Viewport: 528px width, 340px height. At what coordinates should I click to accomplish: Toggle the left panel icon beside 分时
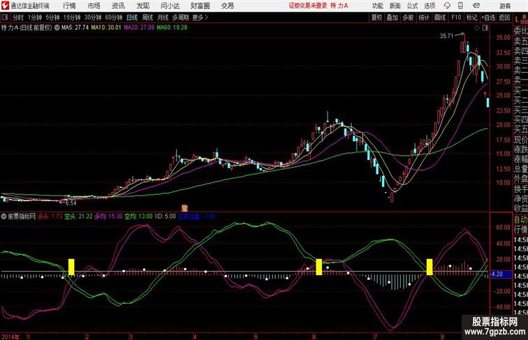click(5, 17)
